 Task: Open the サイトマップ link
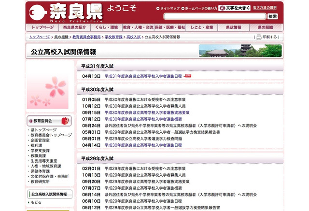coord(170,9)
